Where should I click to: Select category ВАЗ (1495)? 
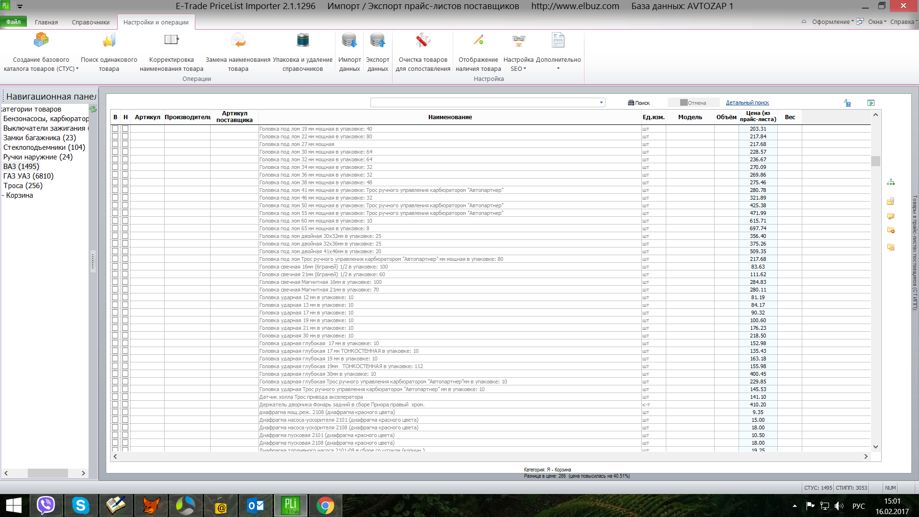click(21, 167)
